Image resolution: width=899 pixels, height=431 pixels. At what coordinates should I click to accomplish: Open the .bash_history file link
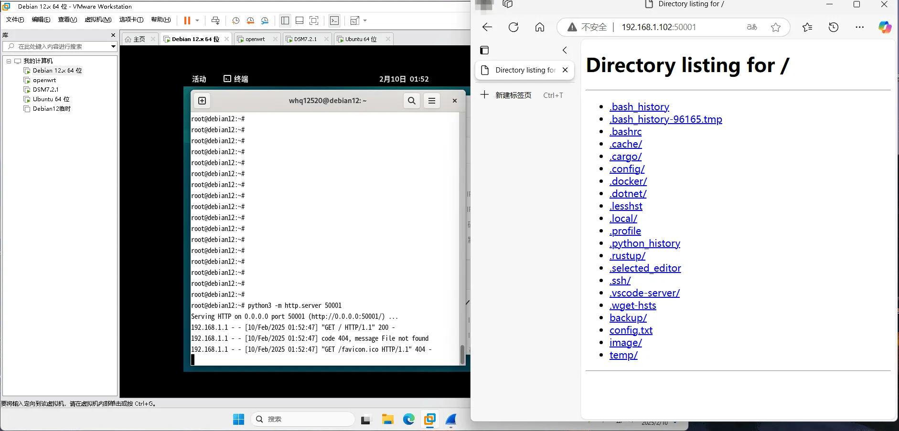(639, 107)
